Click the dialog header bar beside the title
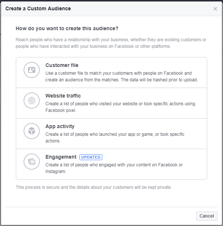This screenshot has width=223, height=226. point(141,8)
